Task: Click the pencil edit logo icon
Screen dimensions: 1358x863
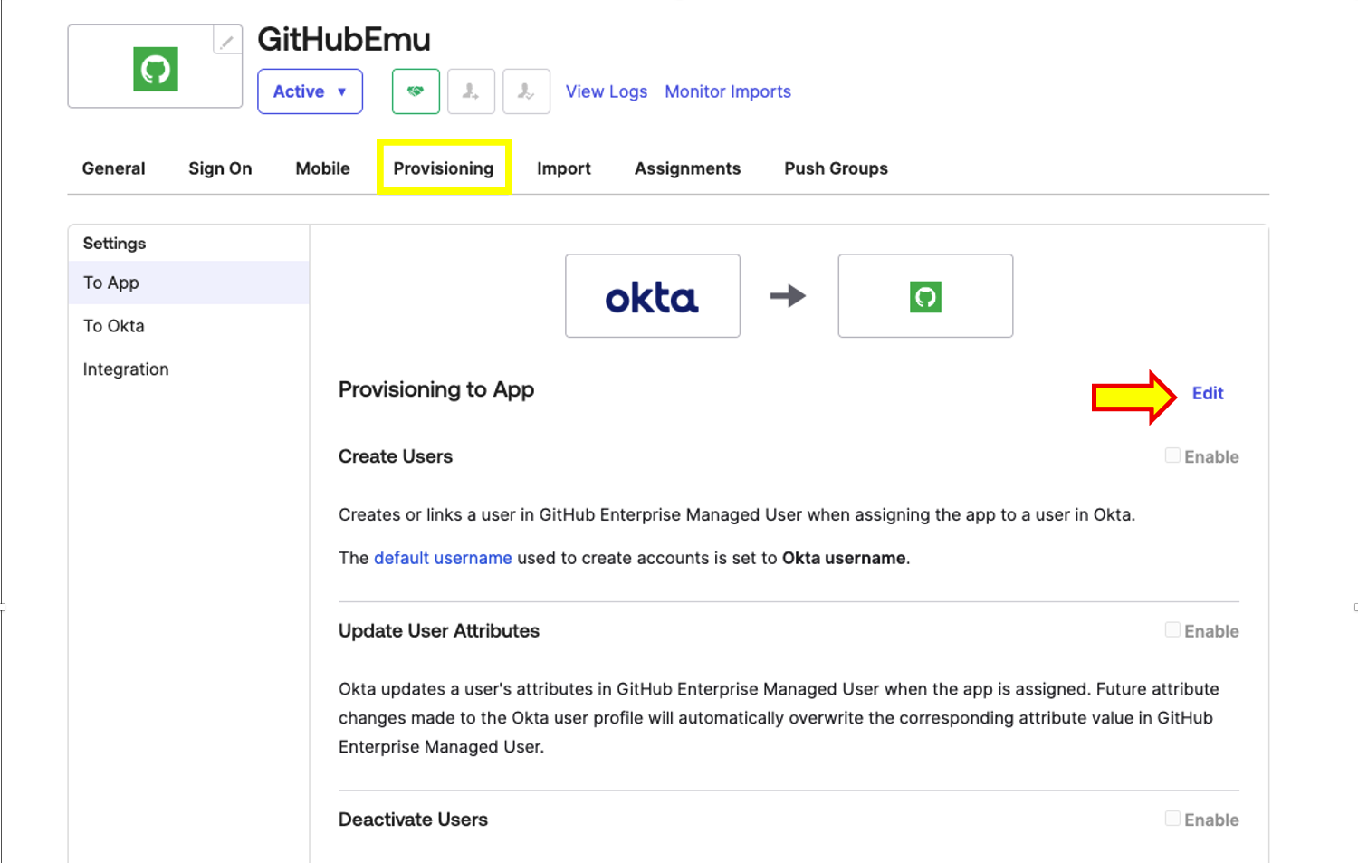Action: [x=227, y=41]
